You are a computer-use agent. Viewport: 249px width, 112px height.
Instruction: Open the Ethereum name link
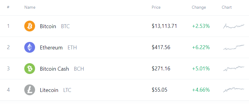[x=51, y=47]
